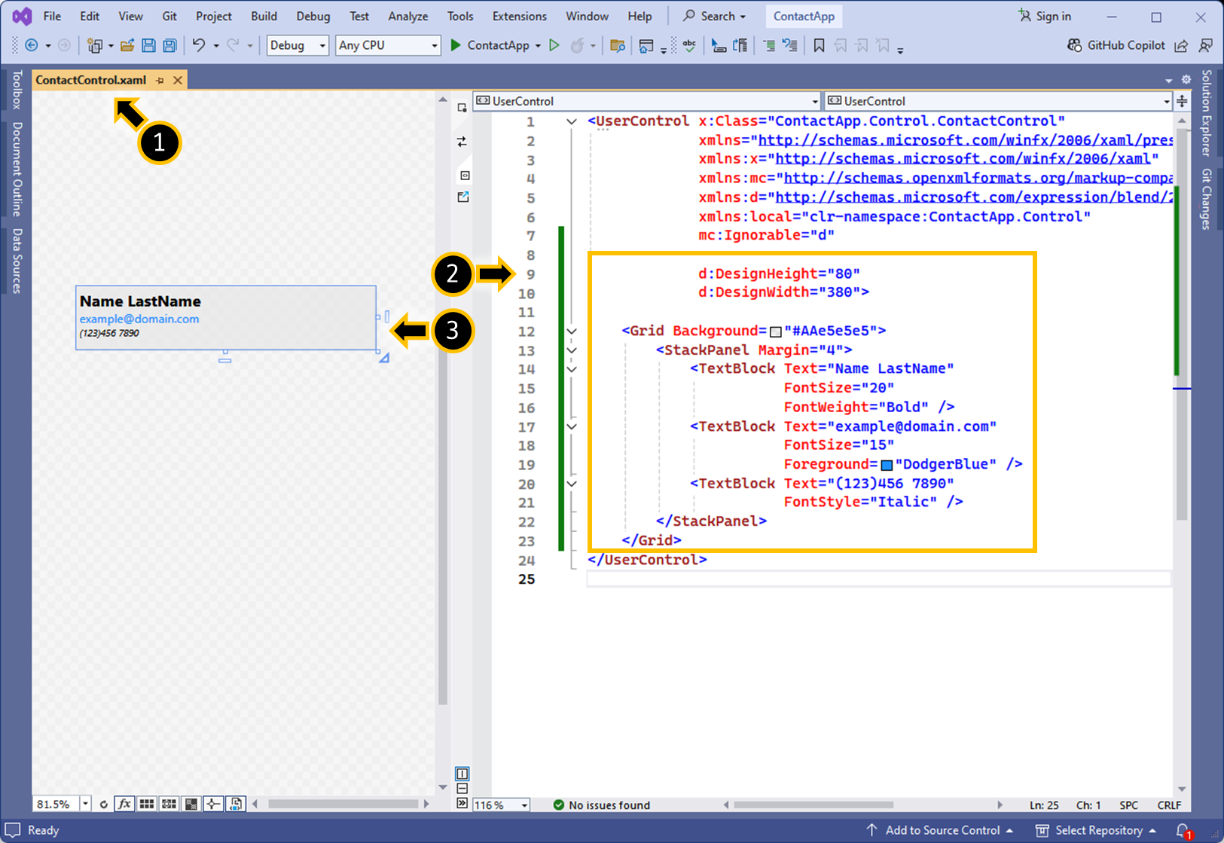1224x843 pixels.
Task: Open the Git Changes side tab
Action: [x=1206, y=199]
